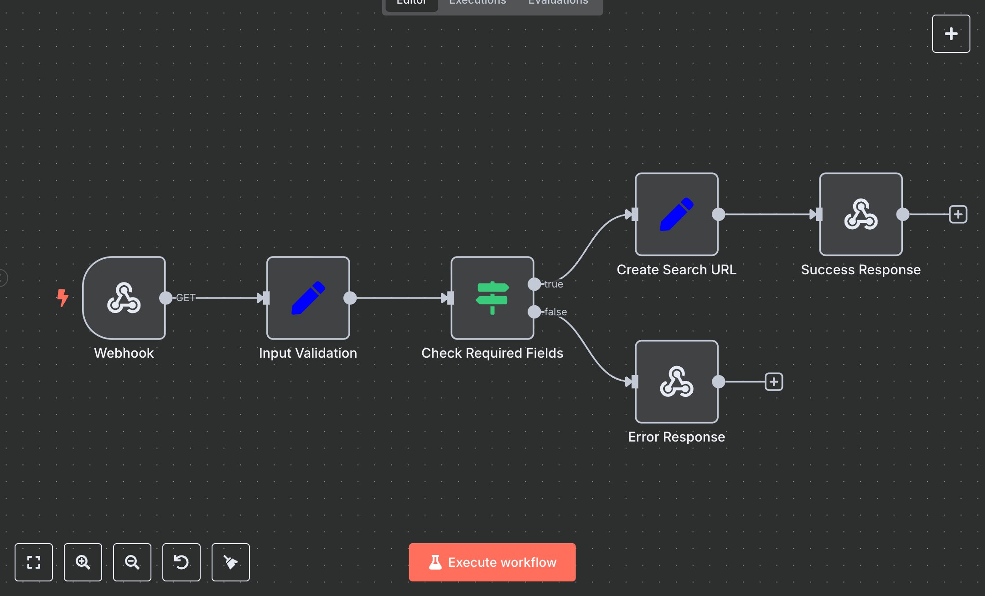Image resolution: width=985 pixels, height=596 pixels.
Task: Tidy up the workflow layout
Action: [x=231, y=562]
